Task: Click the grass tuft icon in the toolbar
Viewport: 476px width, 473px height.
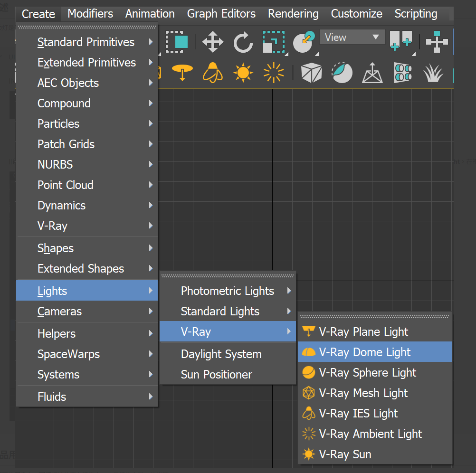Action: [433, 73]
